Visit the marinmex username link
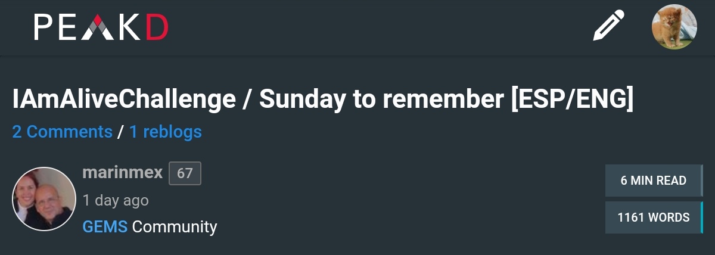715x255 pixels. point(123,173)
